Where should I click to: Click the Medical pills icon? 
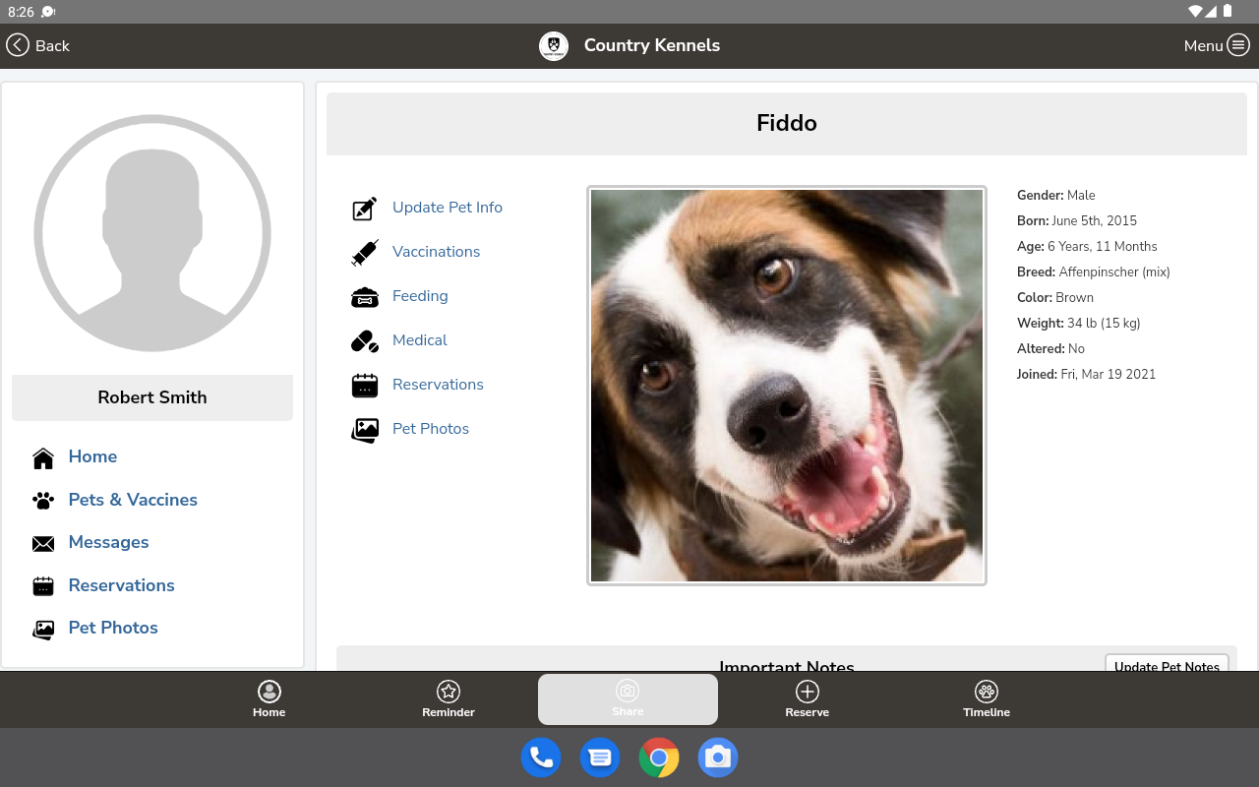[x=365, y=341]
